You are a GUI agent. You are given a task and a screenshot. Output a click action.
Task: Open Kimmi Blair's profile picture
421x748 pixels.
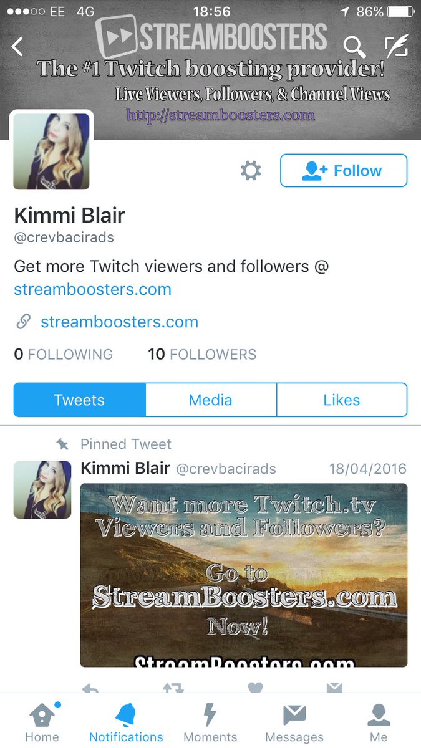51,151
